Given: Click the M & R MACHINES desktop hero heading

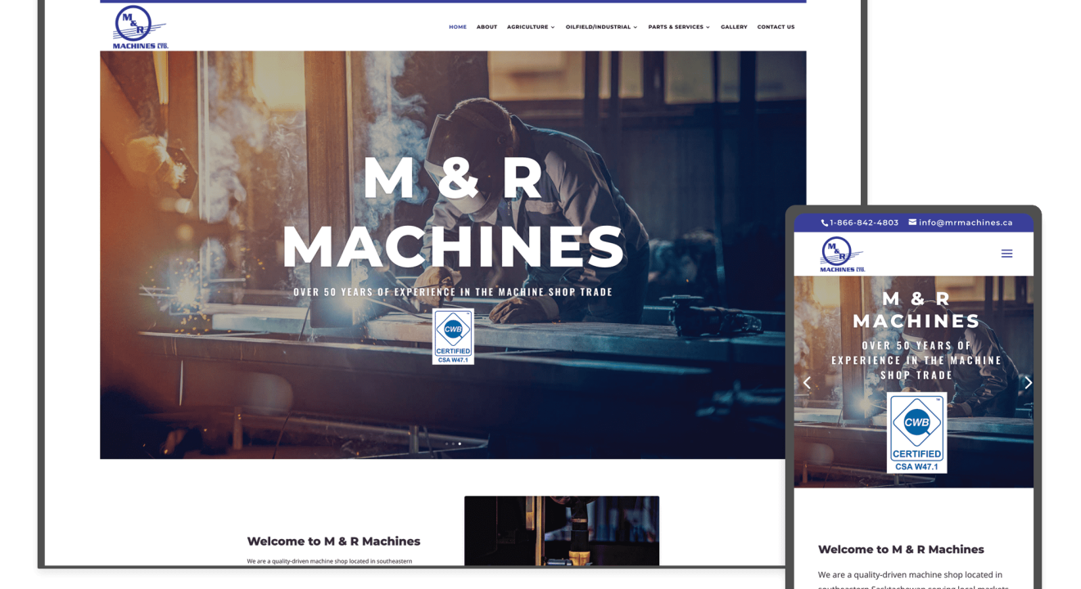Looking at the screenshot, I should pos(453,213).
